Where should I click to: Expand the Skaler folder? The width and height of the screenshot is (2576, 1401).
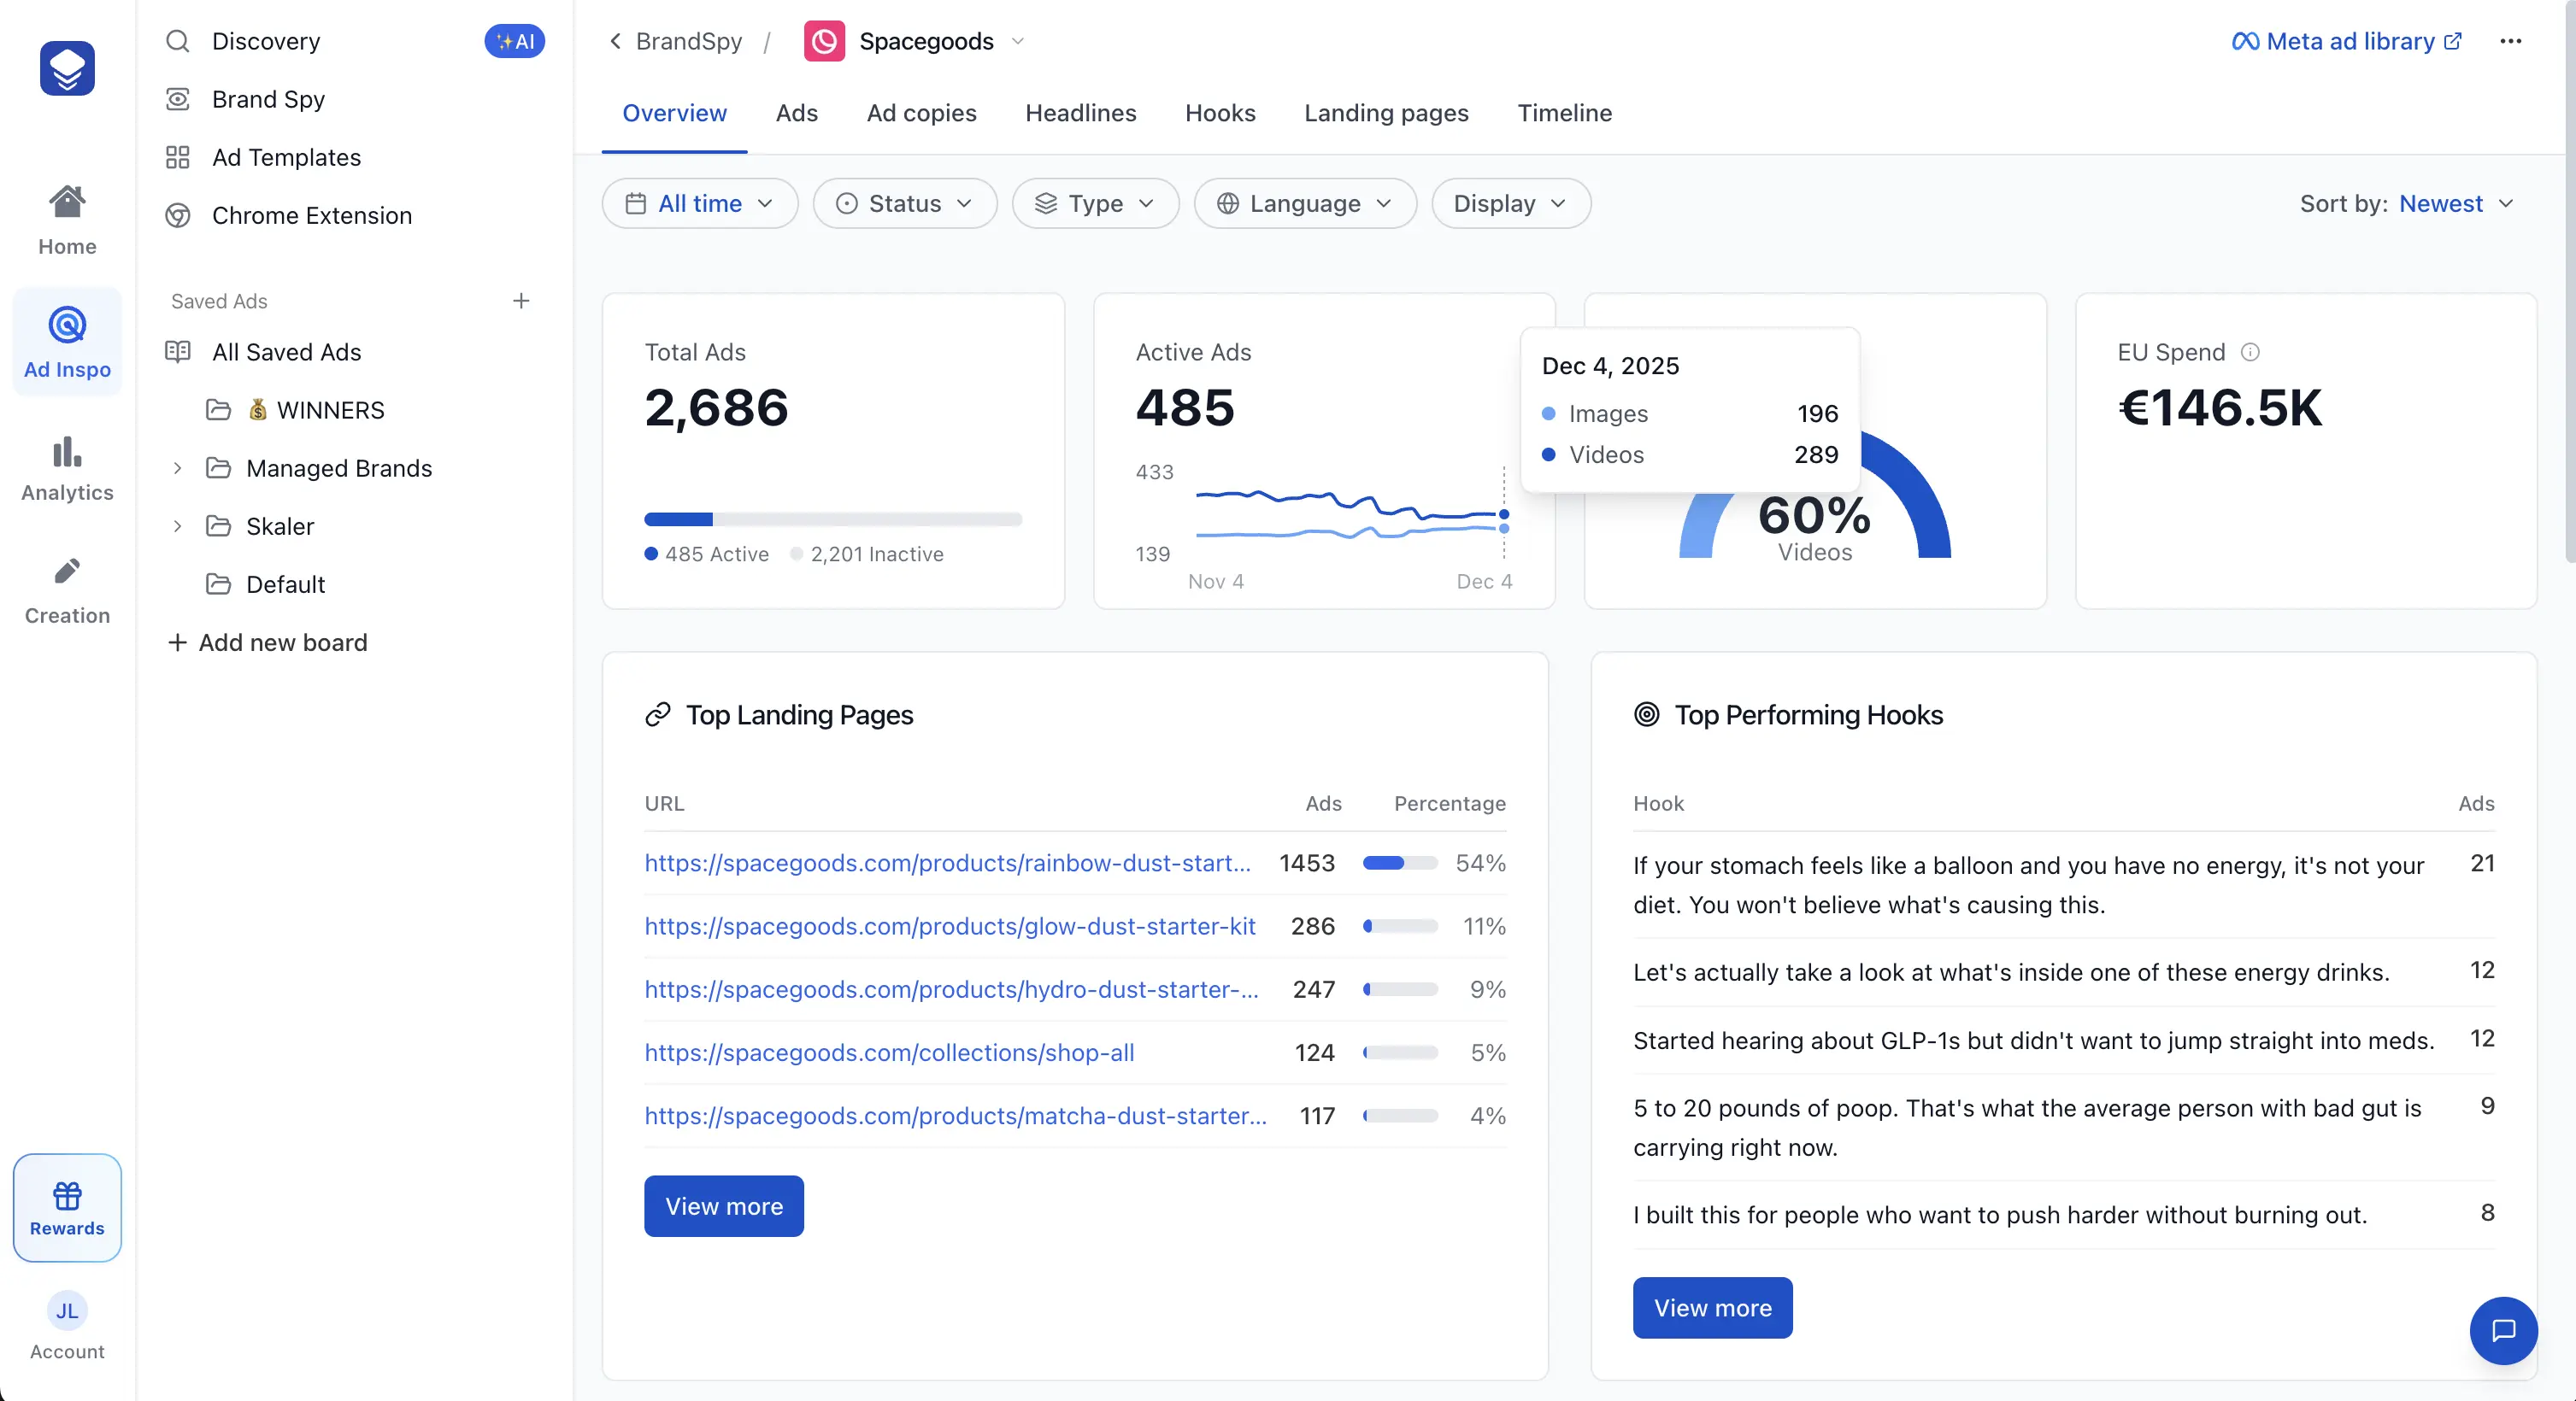point(177,525)
